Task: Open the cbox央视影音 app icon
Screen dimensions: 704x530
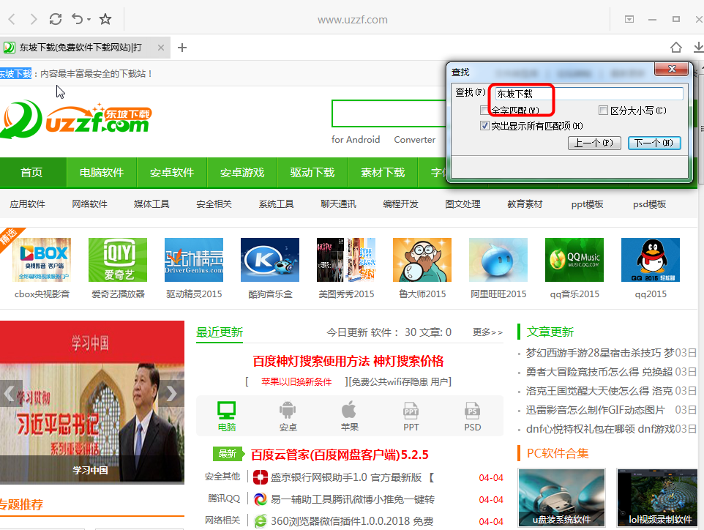Action: (x=42, y=260)
